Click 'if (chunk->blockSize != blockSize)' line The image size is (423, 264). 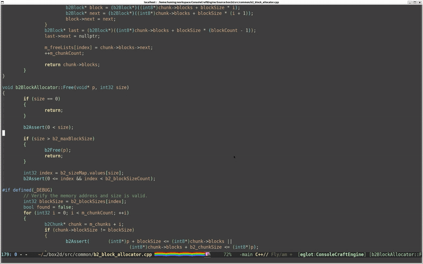click(x=89, y=230)
